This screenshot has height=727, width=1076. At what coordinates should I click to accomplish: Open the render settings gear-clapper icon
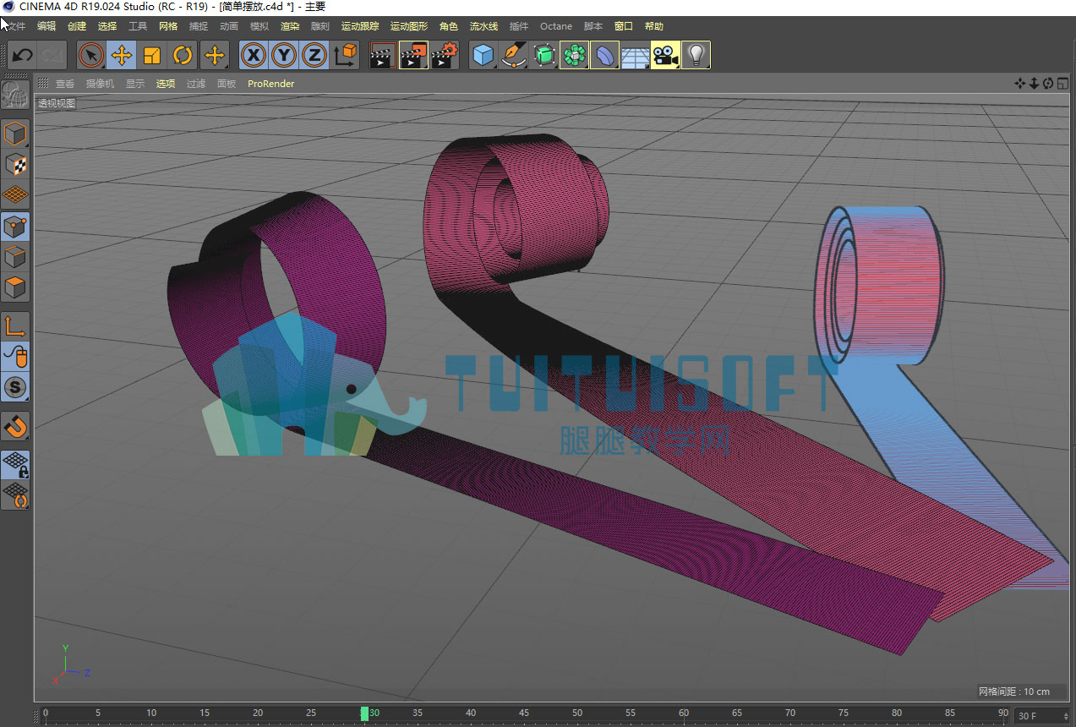[x=445, y=56]
